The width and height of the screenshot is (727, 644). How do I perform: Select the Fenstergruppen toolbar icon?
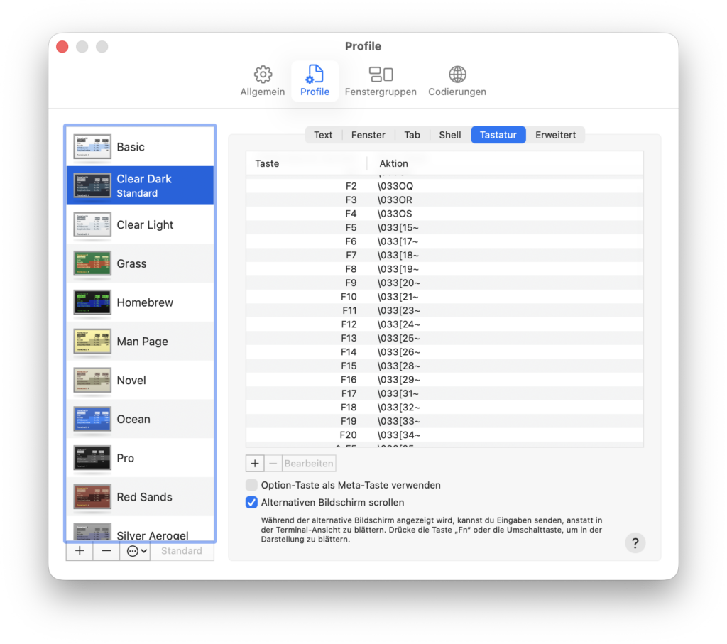(381, 75)
